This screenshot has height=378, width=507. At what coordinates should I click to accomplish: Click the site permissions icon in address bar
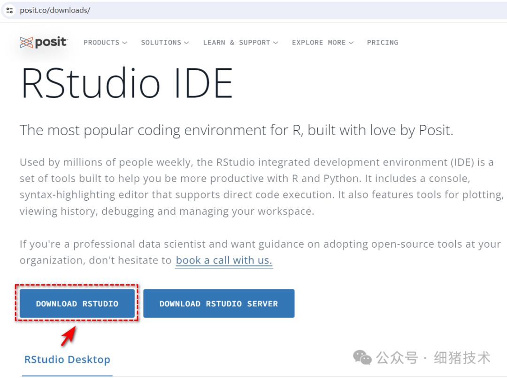[9, 10]
